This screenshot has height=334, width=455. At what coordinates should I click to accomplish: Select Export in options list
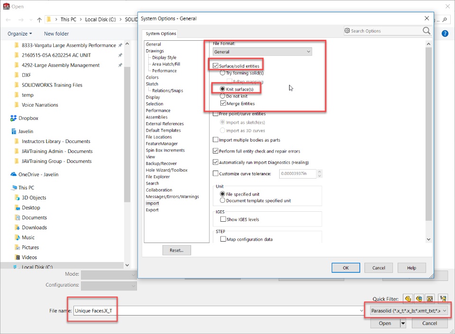tap(152, 210)
